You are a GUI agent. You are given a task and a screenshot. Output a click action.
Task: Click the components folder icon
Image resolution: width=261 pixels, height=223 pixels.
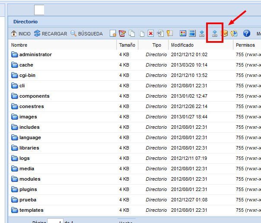tap(15, 96)
